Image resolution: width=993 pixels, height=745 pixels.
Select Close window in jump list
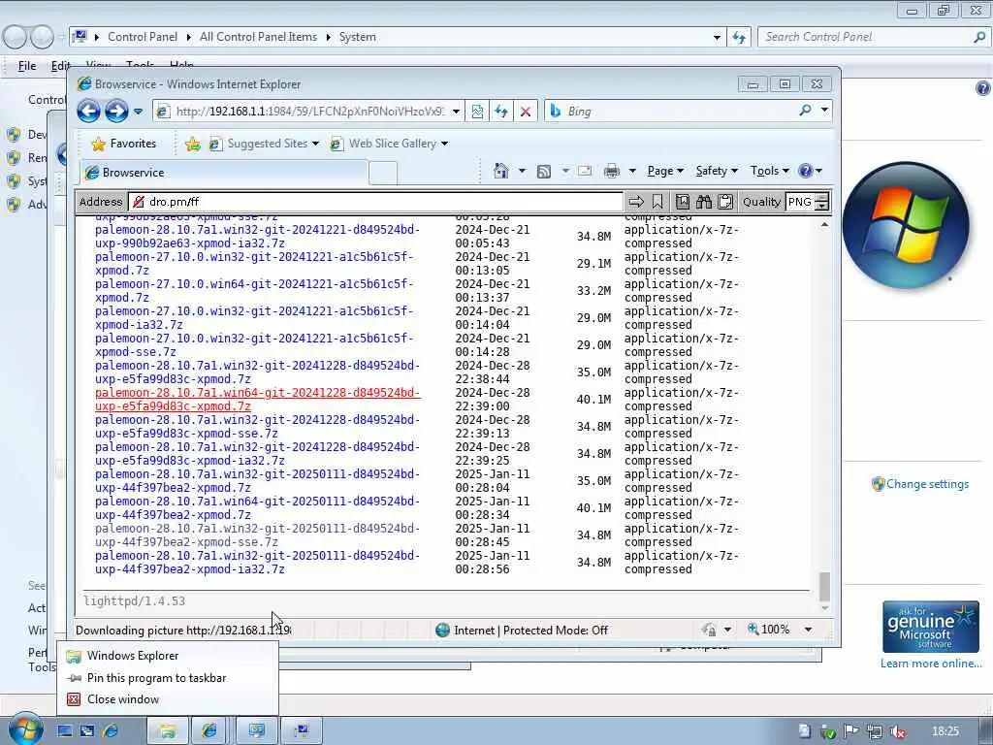point(168,699)
